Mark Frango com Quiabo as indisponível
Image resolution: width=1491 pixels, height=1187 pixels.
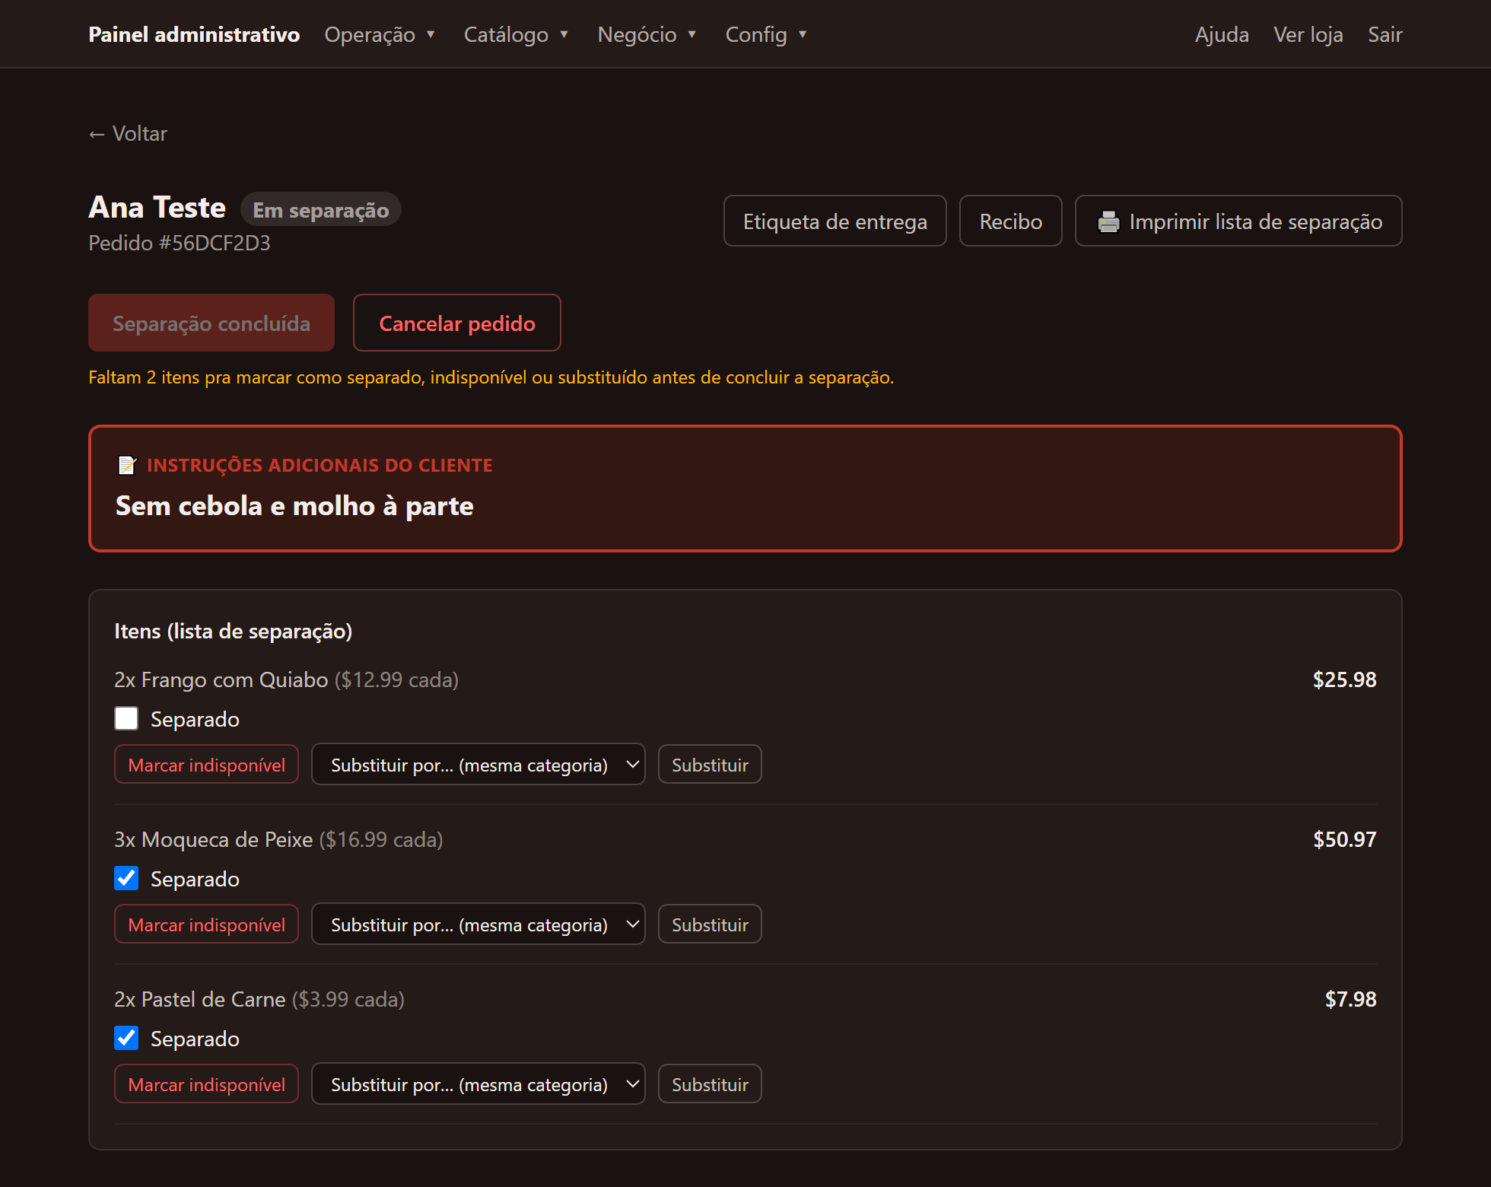(206, 765)
